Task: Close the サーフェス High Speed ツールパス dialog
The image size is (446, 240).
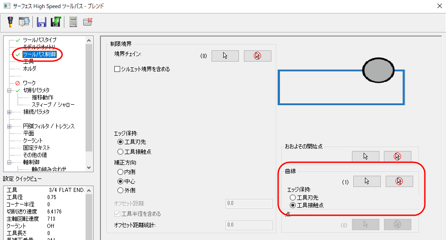Action: (x=439, y=6)
